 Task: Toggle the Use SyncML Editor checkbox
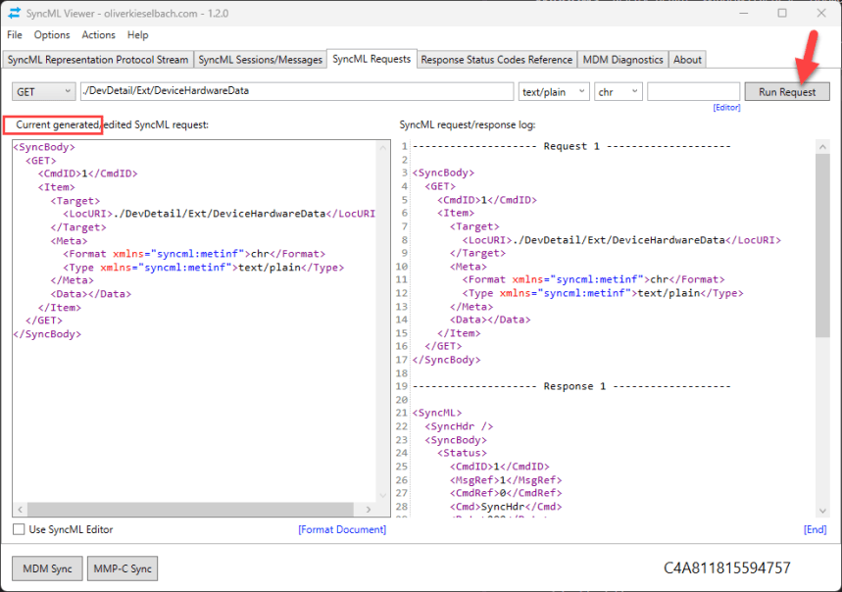pos(17,529)
